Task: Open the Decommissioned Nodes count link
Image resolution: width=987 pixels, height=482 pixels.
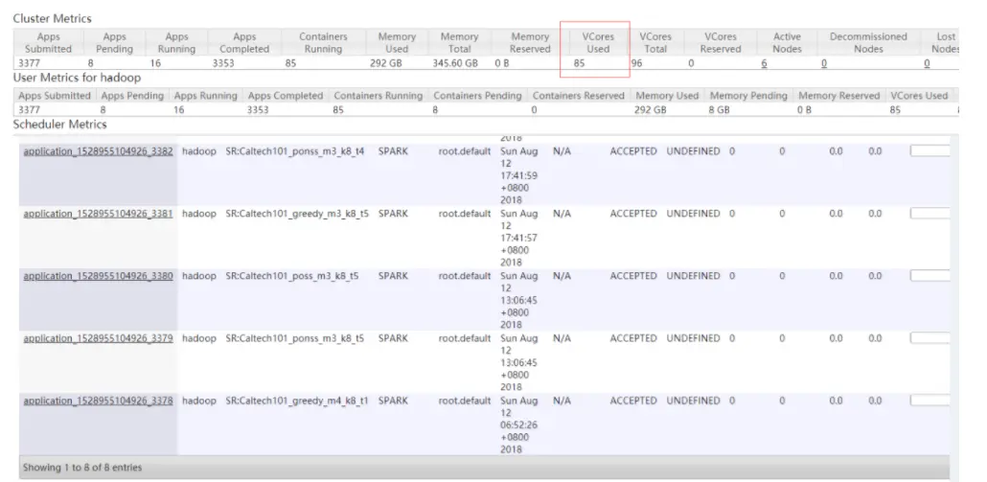Action: (x=824, y=63)
